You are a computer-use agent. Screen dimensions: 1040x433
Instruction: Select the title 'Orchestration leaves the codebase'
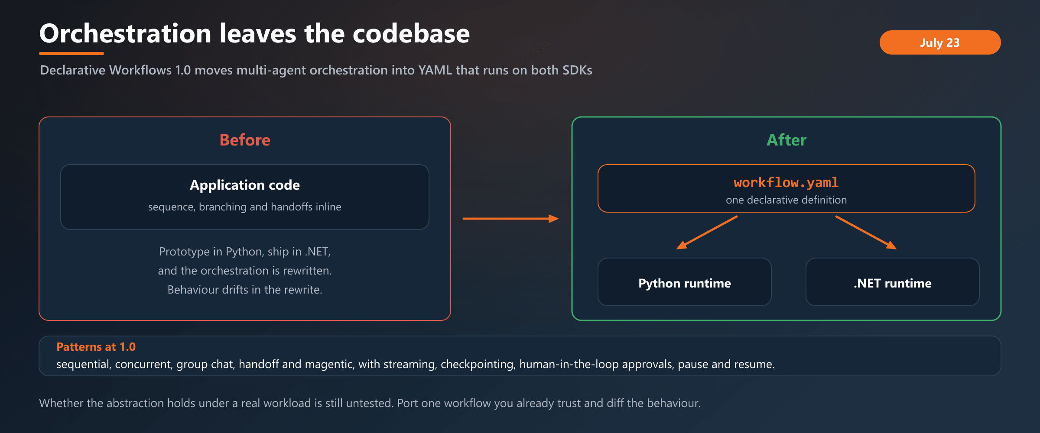[254, 34]
